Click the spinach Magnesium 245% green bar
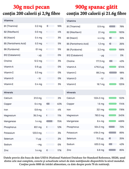 point(113,115)
